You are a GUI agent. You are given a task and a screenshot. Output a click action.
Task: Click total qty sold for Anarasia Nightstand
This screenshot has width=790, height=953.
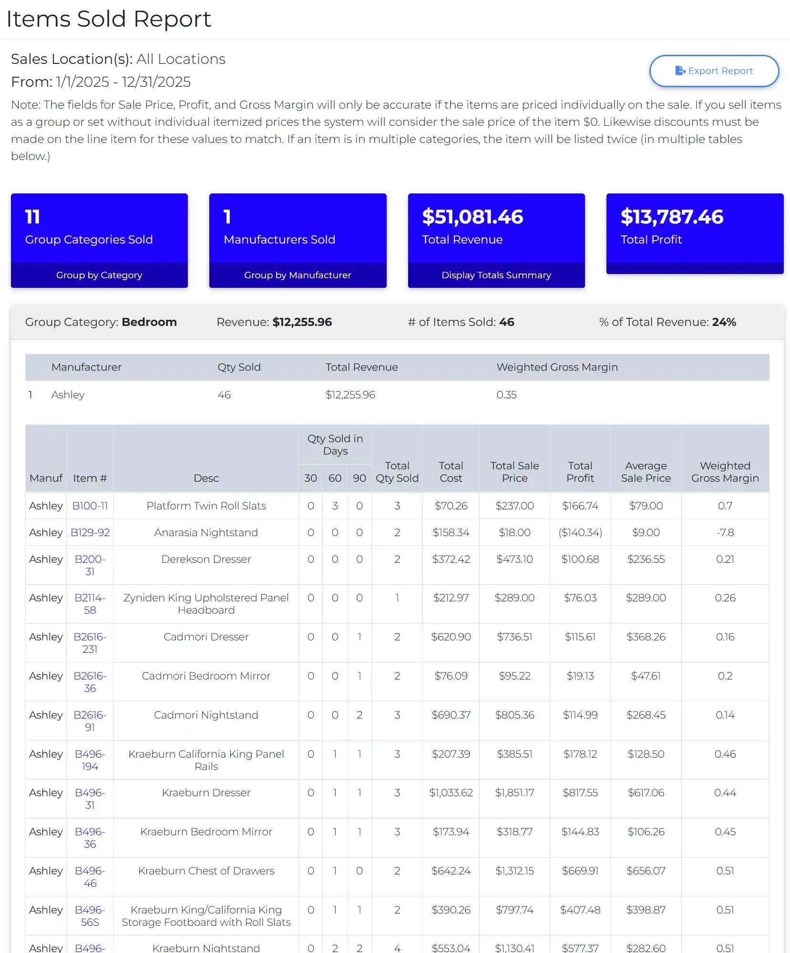(x=397, y=532)
